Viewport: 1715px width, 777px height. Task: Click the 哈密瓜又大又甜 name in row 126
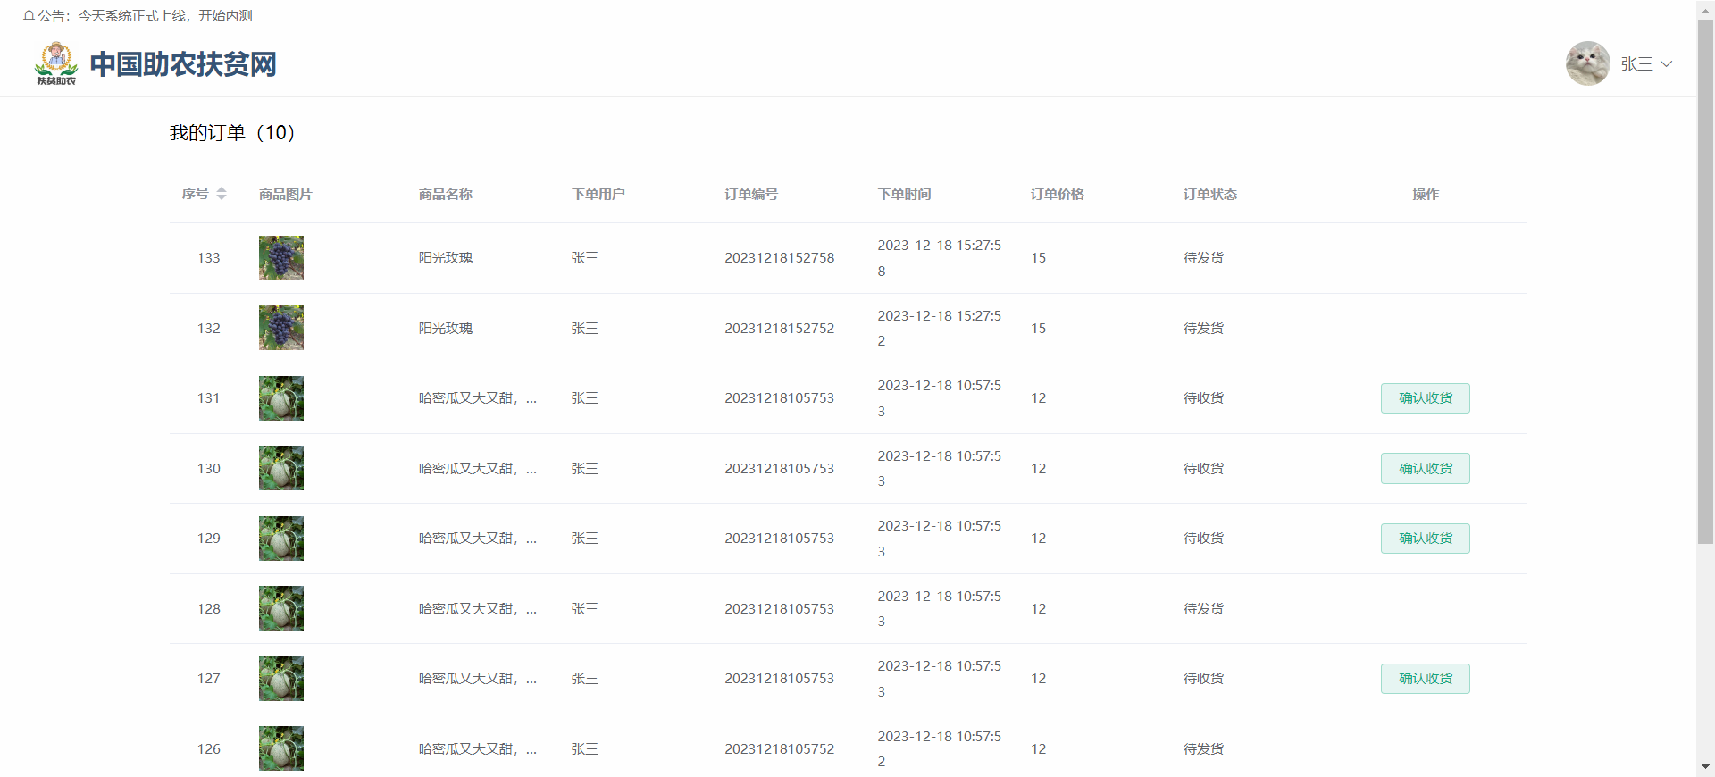pos(478,749)
